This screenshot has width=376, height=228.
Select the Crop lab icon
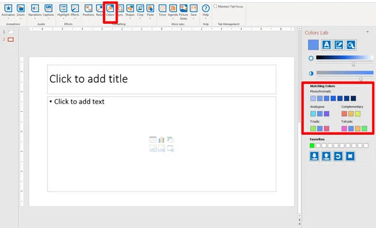tap(140, 11)
